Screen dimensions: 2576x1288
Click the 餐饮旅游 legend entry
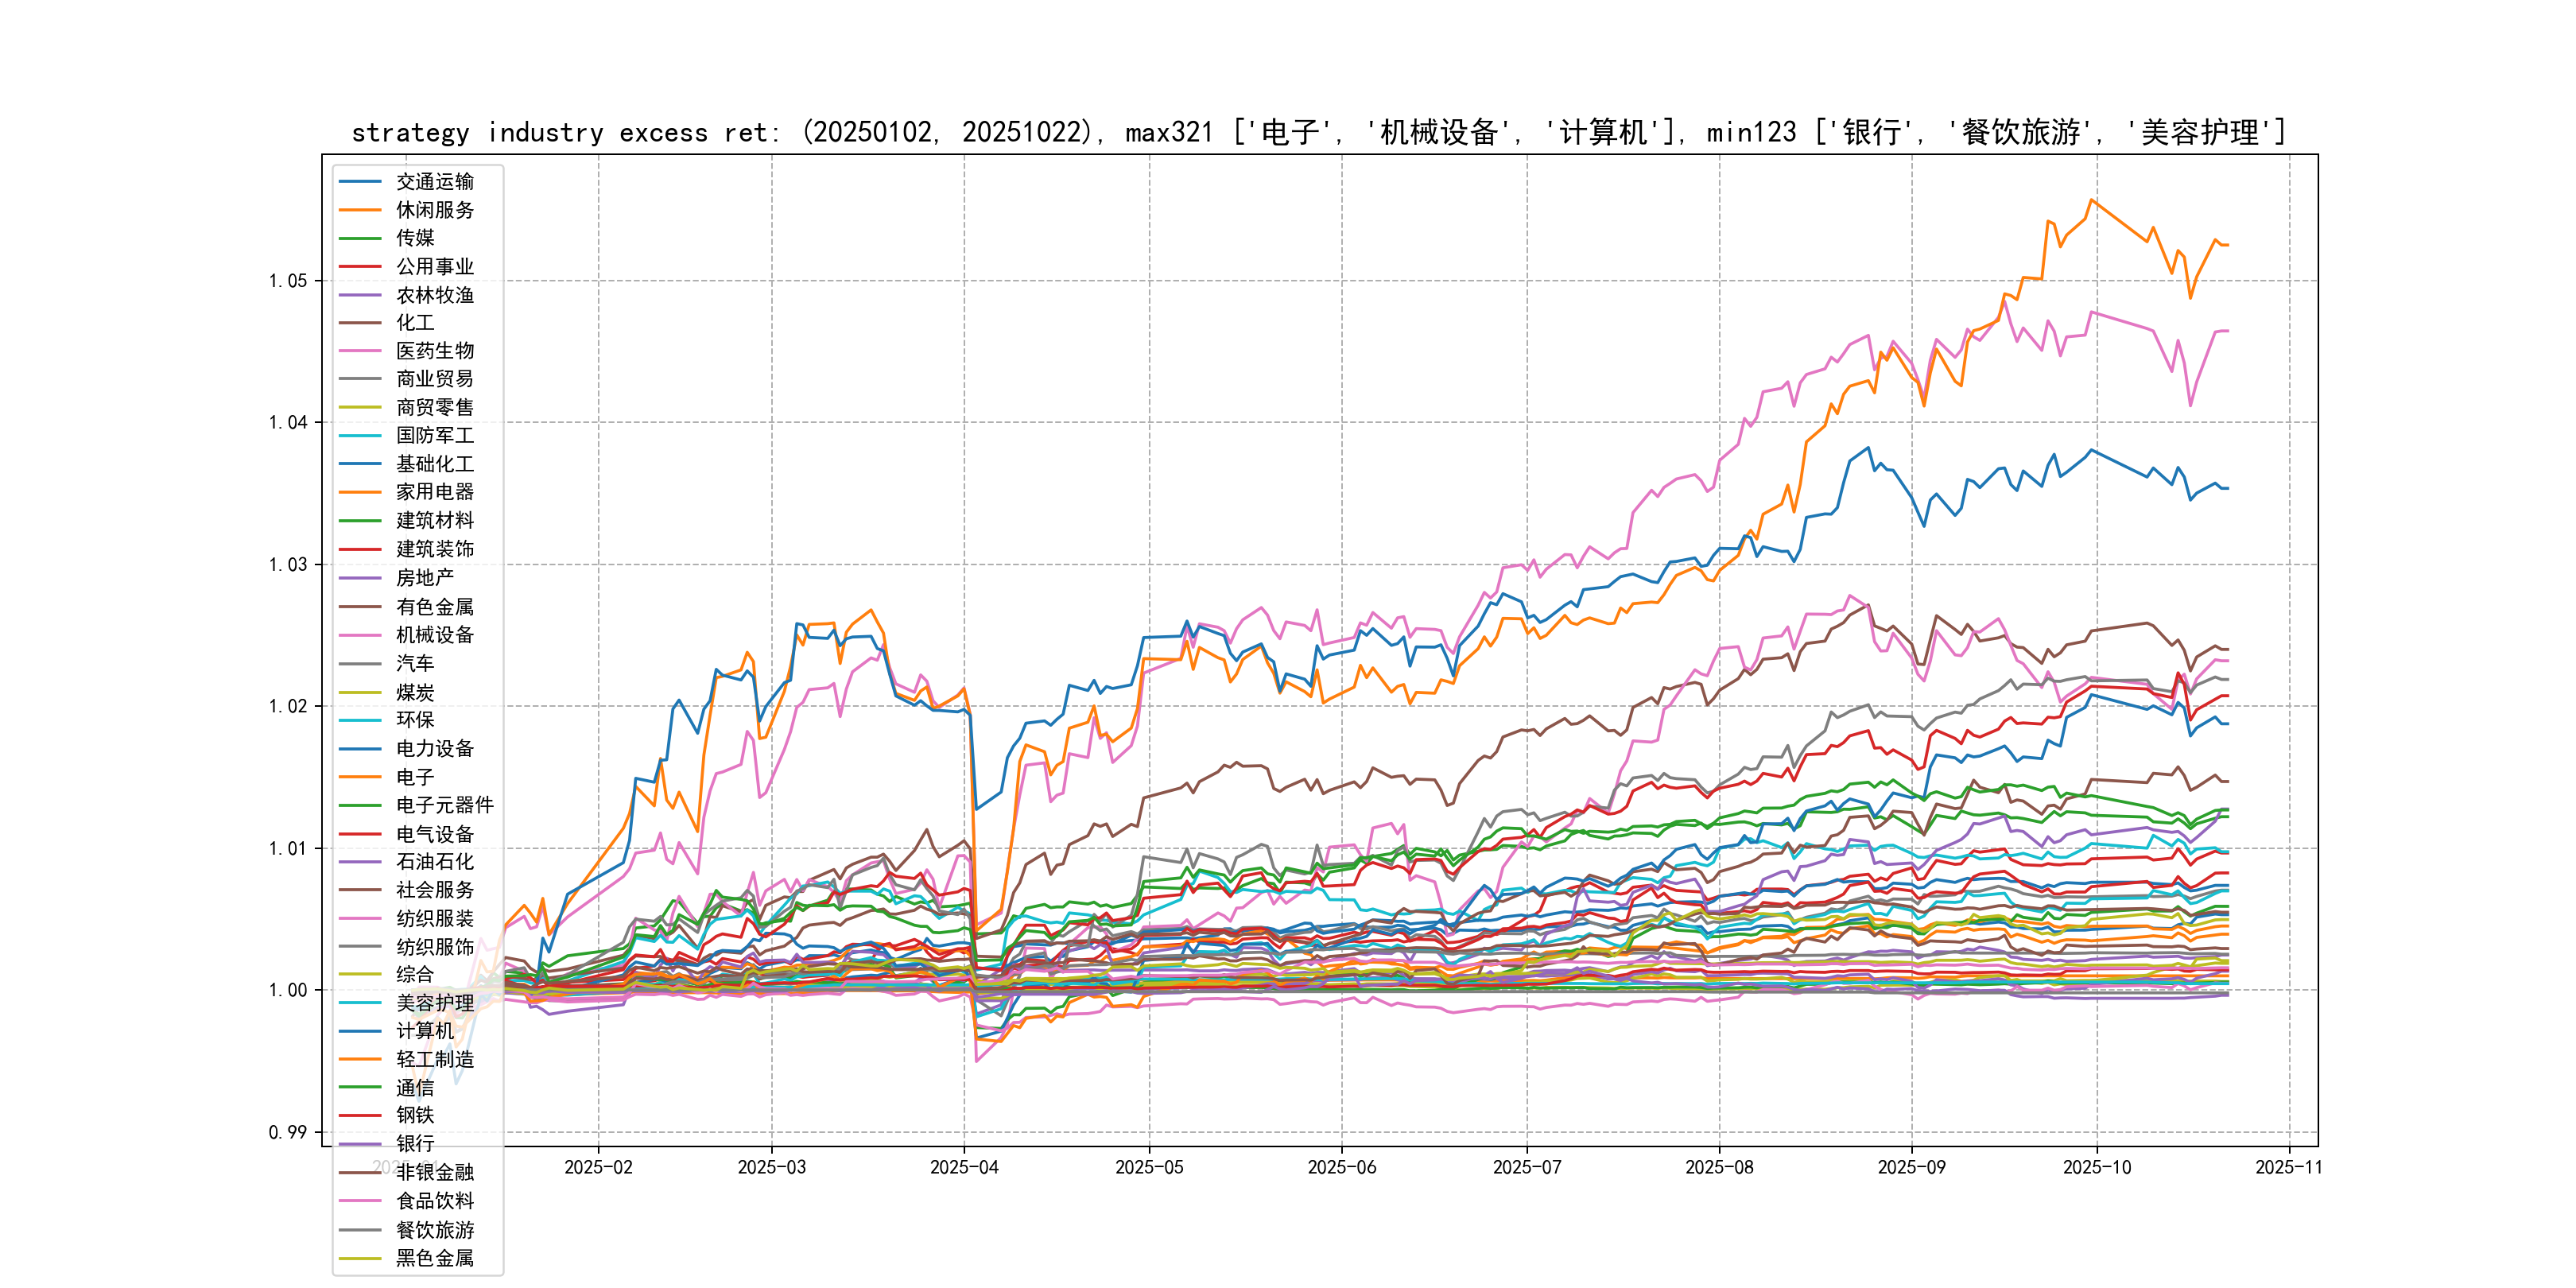[435, 1230]
